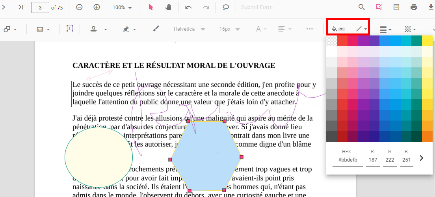Pick the transparent no-color swatch

pos(331,41)
